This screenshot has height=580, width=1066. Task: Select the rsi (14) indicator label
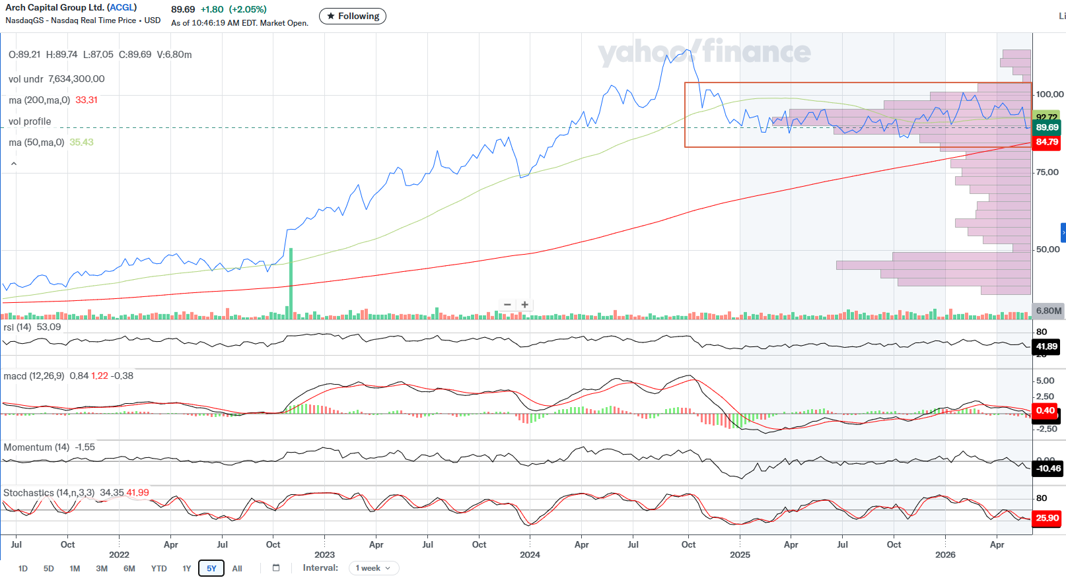[x=17, y=327]
